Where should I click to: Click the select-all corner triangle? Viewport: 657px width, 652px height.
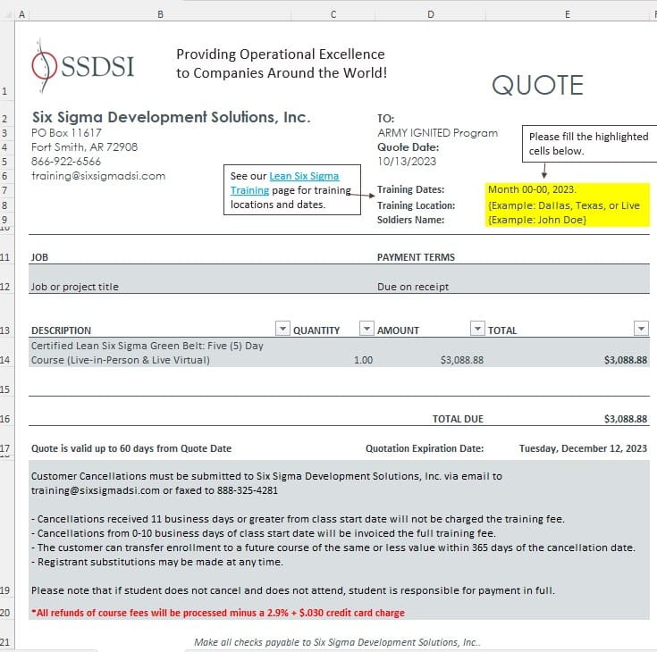tap(7, 14)
